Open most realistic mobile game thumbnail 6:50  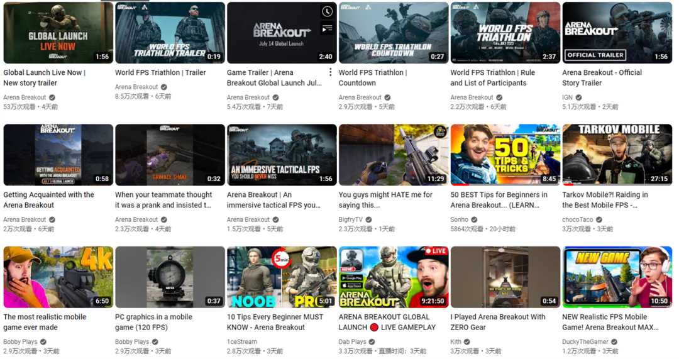58,277
